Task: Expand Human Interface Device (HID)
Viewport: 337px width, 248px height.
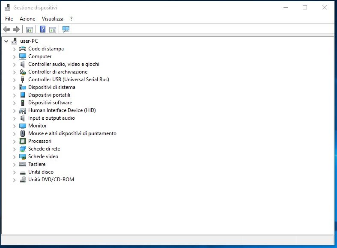Action: [15, 111]
